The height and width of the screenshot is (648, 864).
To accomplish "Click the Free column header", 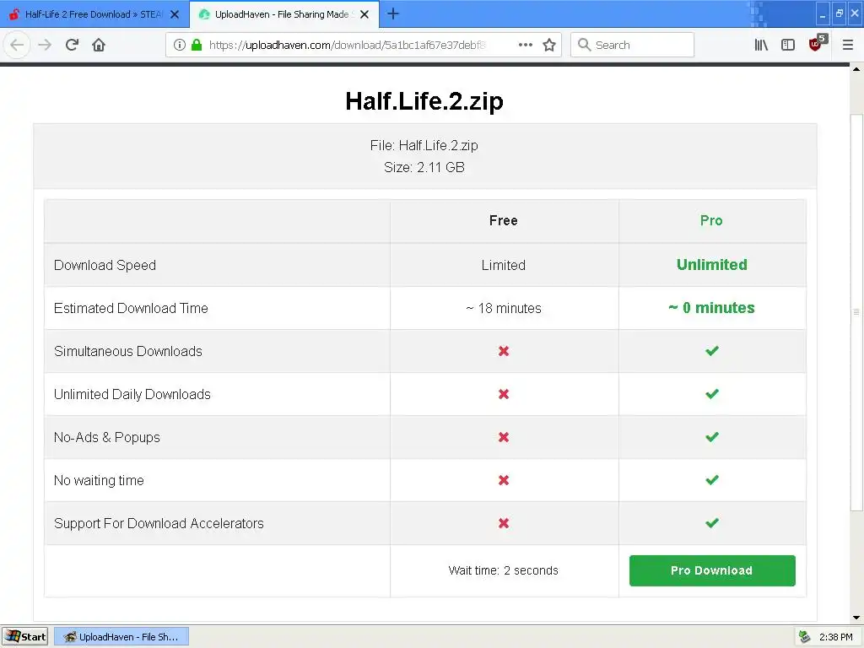I will click(503, 220).
